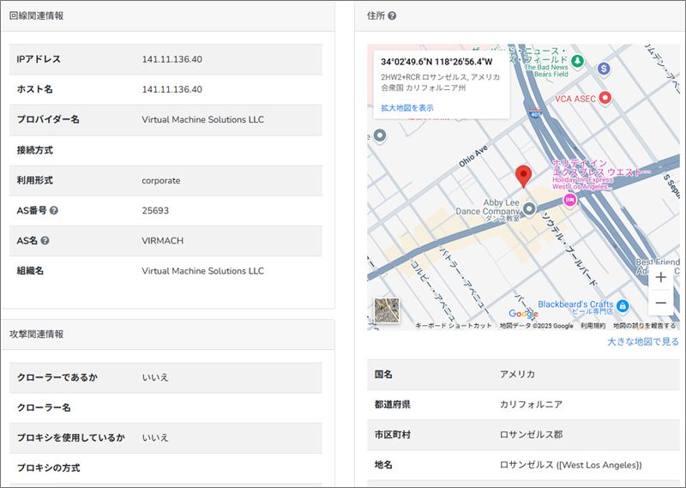Screen dimensions: 686x488
Task: Open 大きな地図で見る link
Action: point(642,341)
